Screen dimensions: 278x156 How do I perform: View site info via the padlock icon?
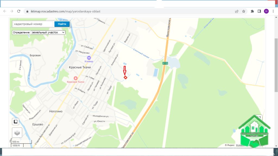(27, 11)
